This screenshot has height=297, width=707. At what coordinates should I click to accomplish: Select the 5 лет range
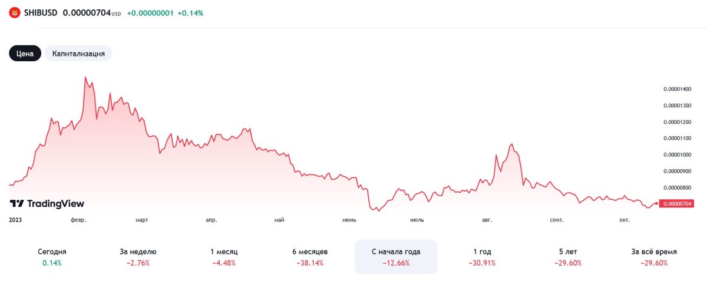pyautogui.click(x=568, y=257)
